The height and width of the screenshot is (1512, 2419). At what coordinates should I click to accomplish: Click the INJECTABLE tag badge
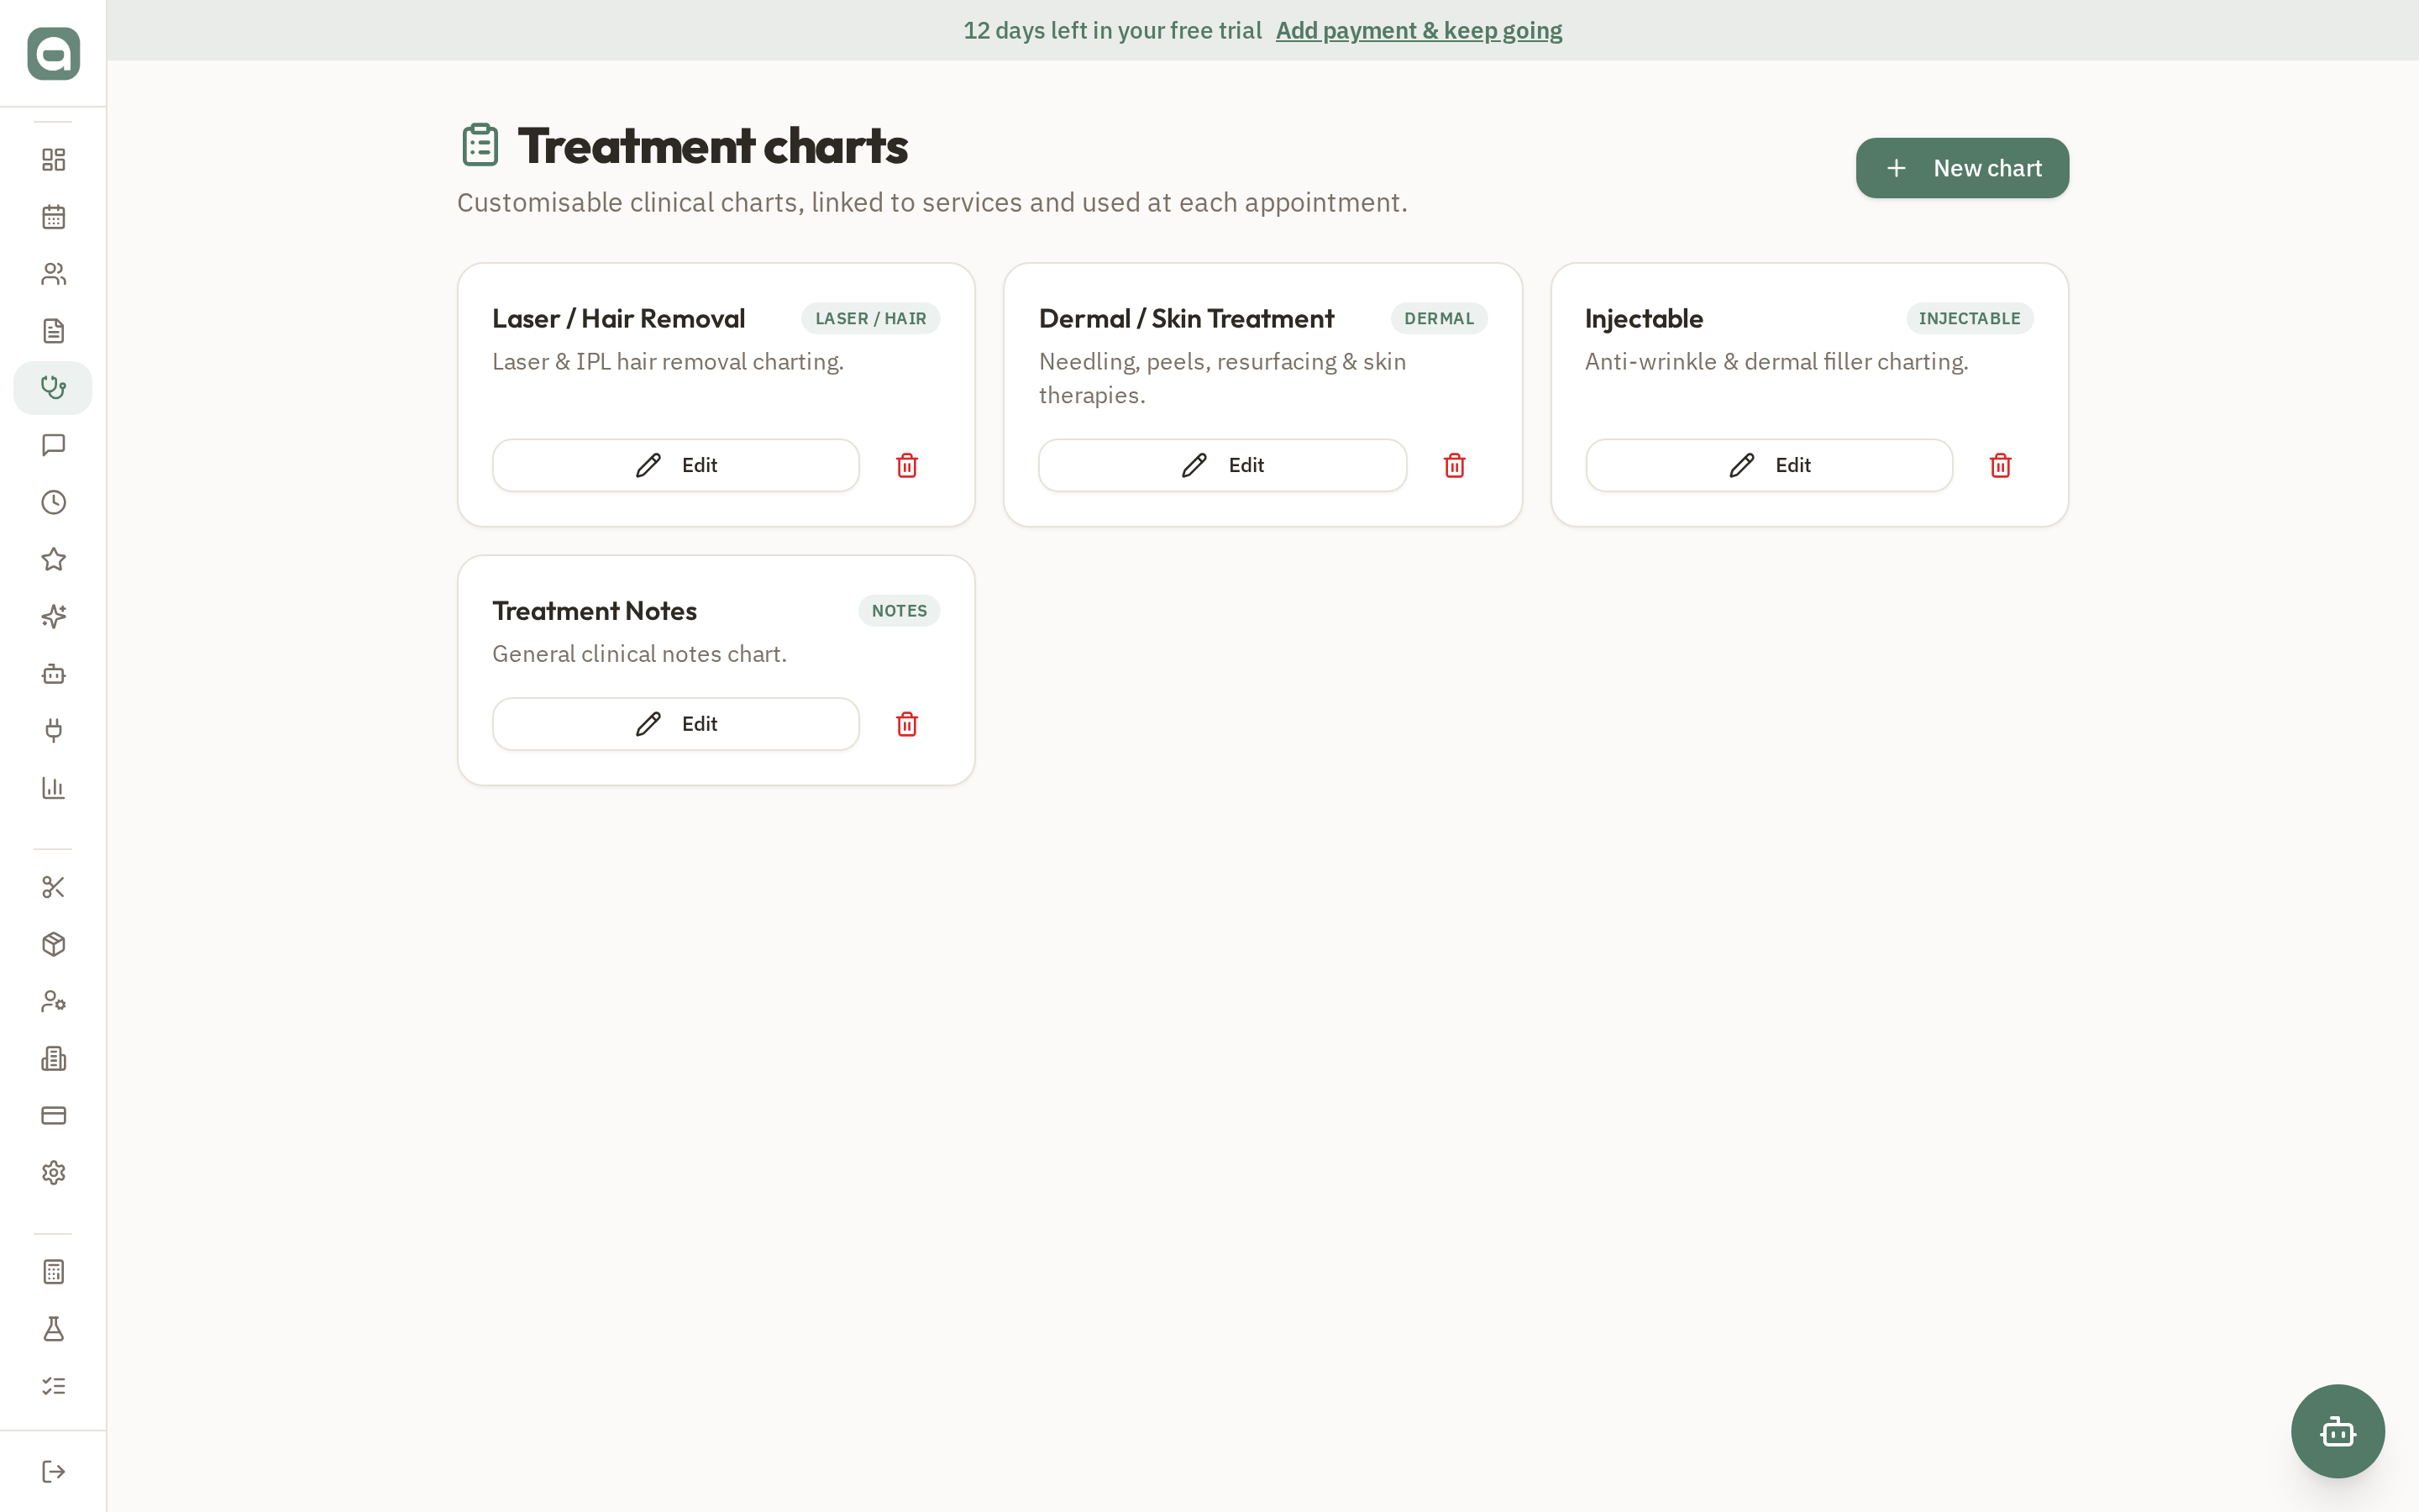tap(1969, 318)
